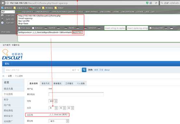
Task: Click the Insert string to replace field
Action: click(x=115, y=28)
